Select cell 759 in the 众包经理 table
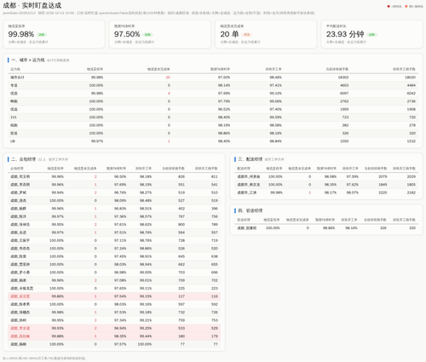 [181, 320]
